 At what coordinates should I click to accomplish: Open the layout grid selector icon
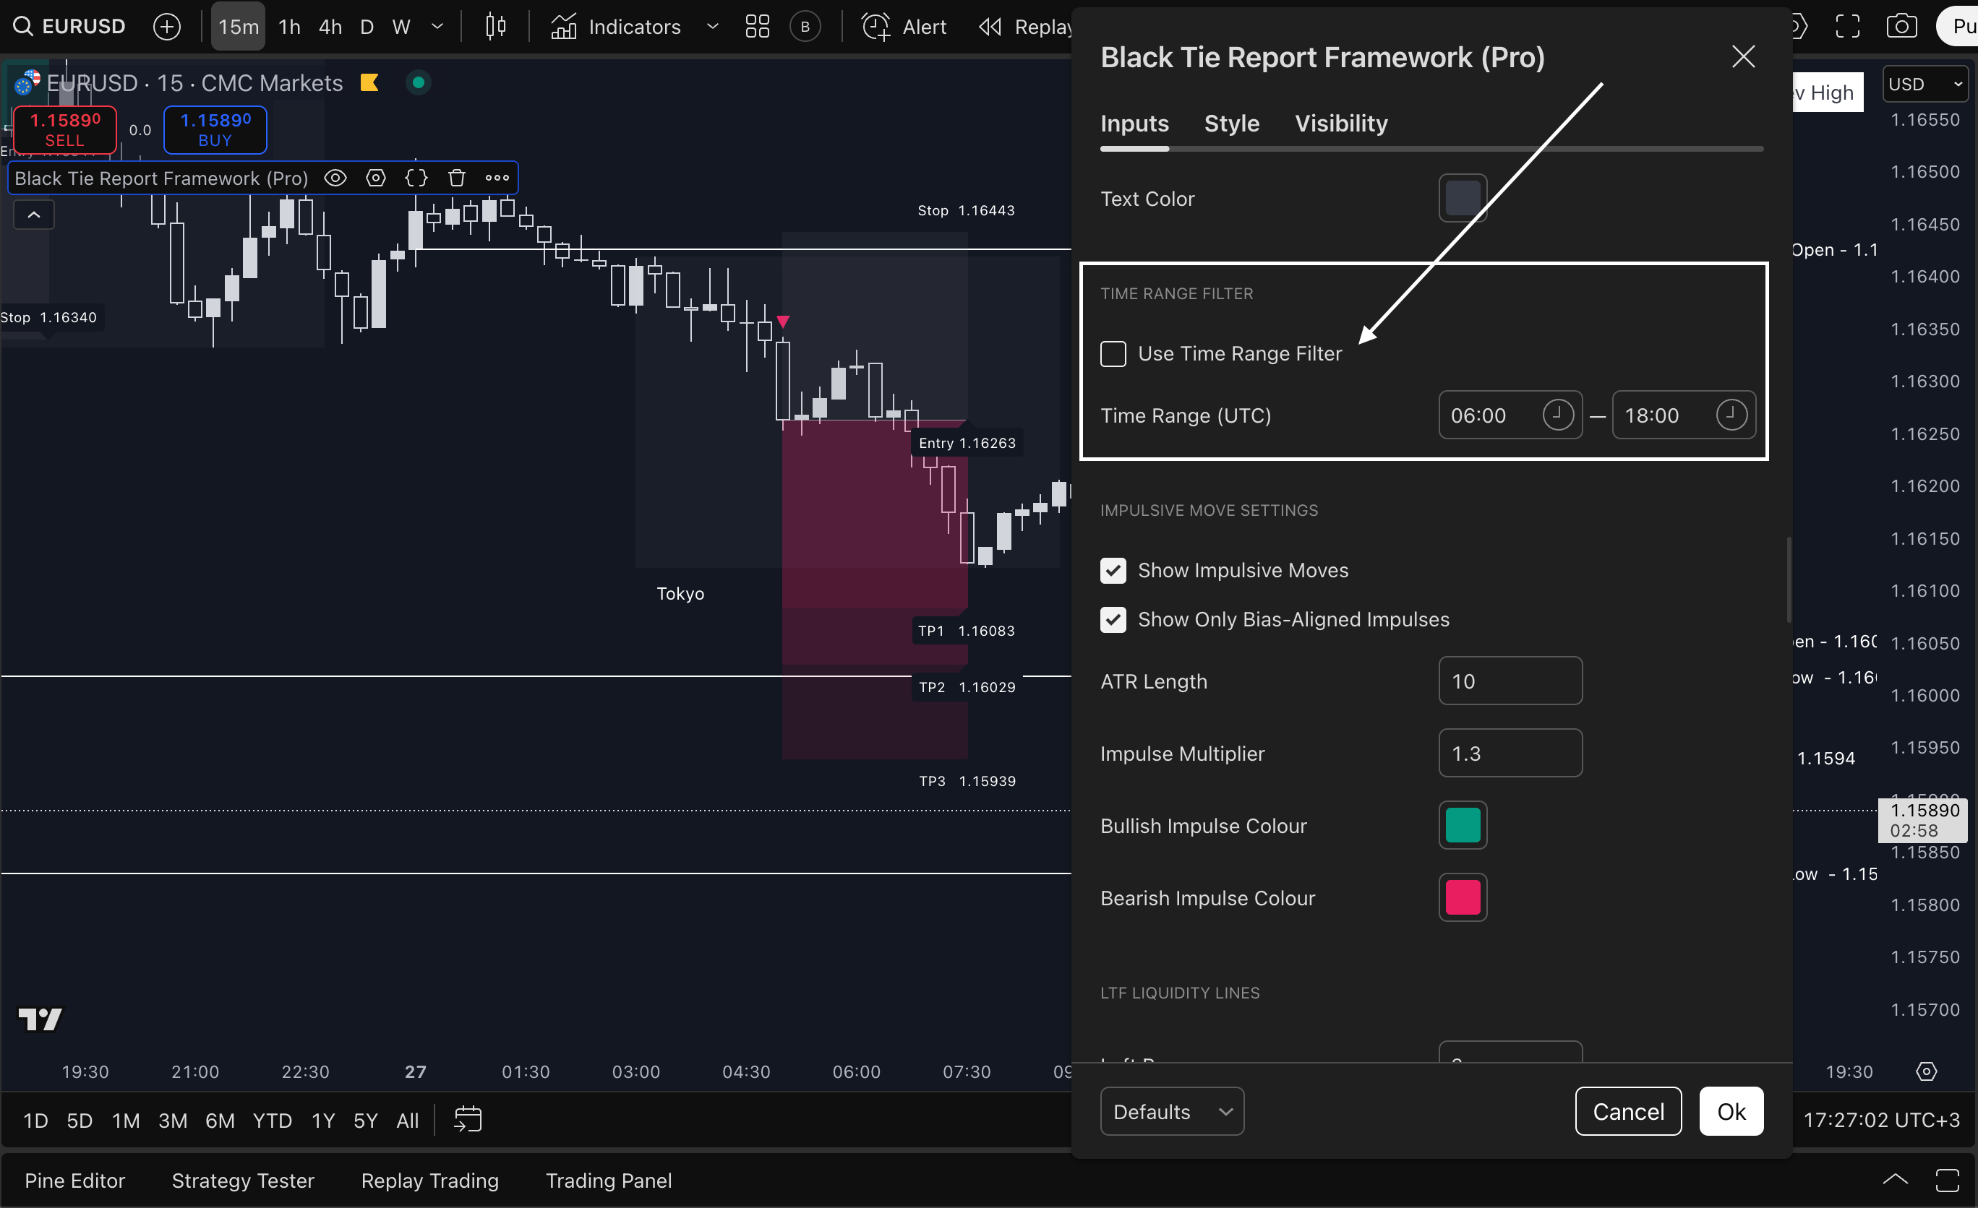756,27
